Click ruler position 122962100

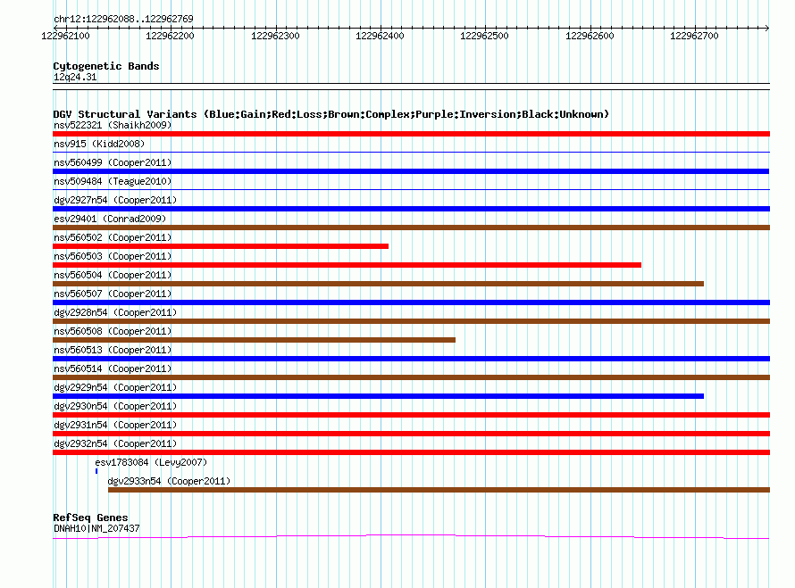point(65,36)
